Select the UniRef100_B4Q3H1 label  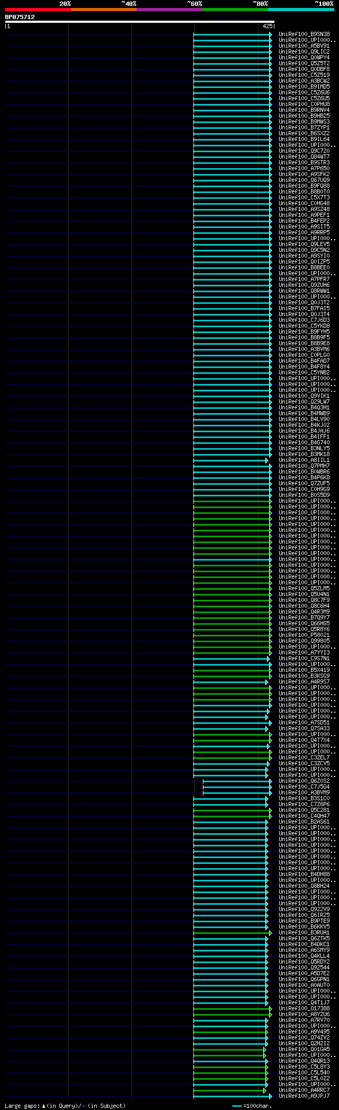point(304,408)
